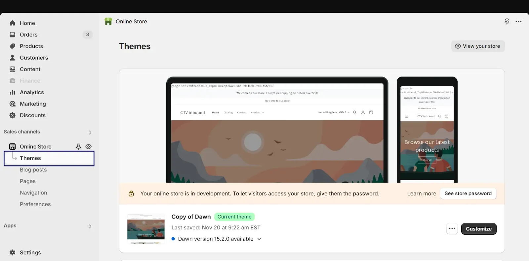529x261 pixels.
Task: Open Navigation under Online Store
Action: pyautogui.click(x=33, y=193)
